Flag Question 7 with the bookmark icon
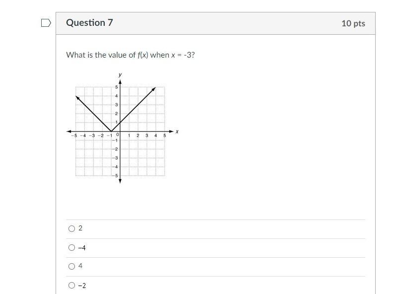399x294 pixels. (46, 23)
